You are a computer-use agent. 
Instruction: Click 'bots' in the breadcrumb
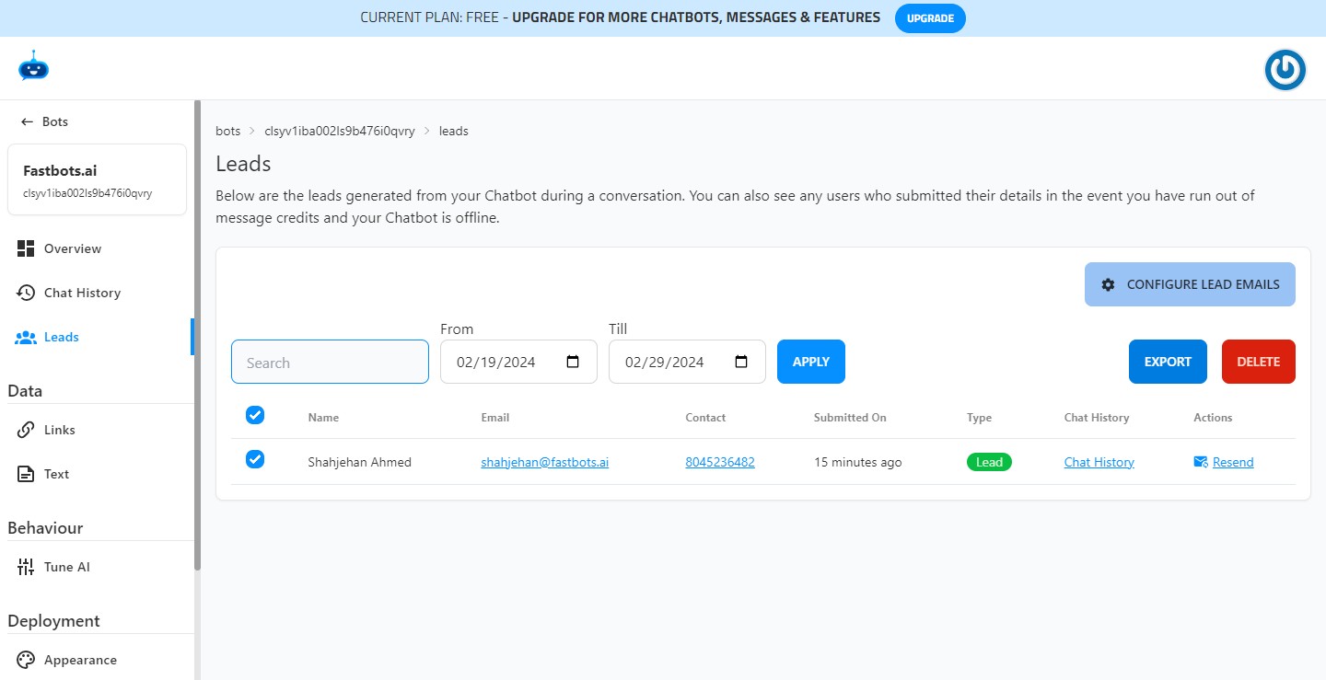pos(227,131)
